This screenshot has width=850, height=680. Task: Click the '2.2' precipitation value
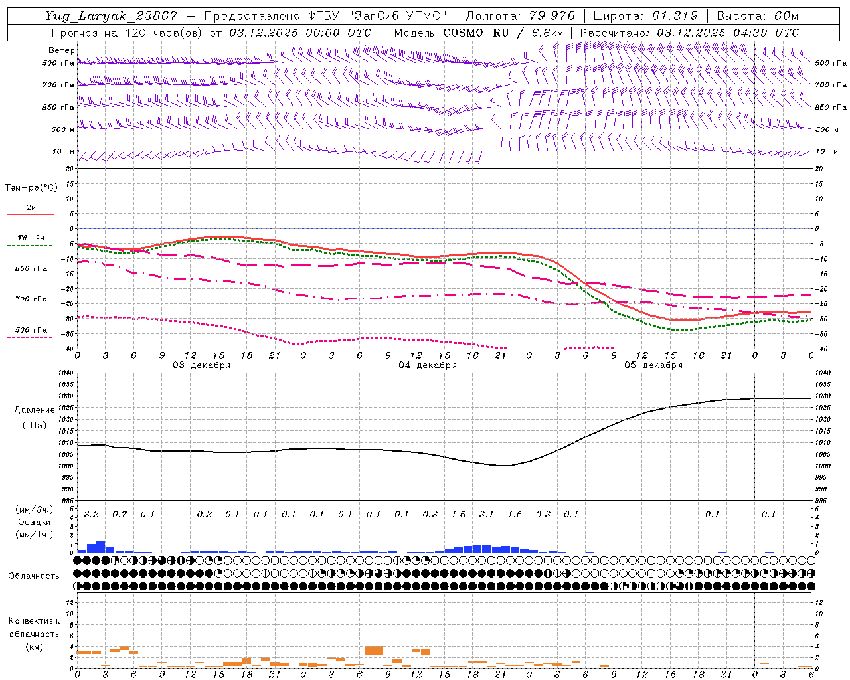tap(91, 514)
